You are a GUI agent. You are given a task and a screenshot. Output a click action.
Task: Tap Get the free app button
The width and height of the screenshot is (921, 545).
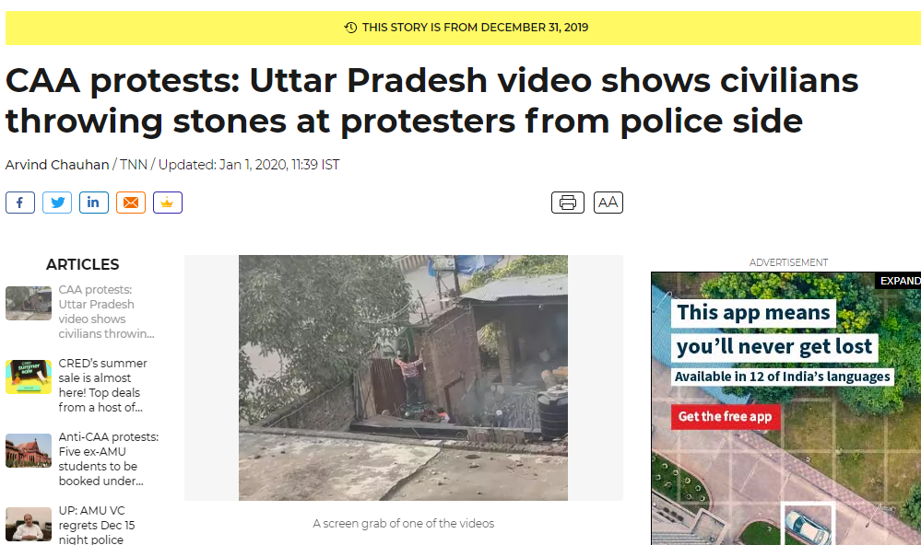pyautogui.click(x=726, y=416)
